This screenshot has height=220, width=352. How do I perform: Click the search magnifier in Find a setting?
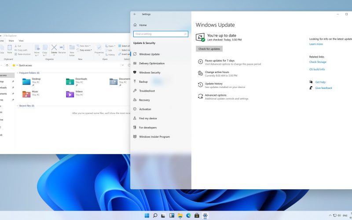coord(185,34)
